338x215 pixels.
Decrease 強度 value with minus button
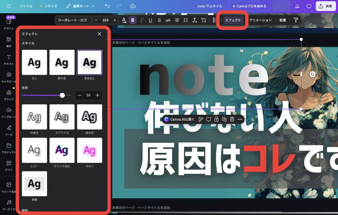click(80, 95)
